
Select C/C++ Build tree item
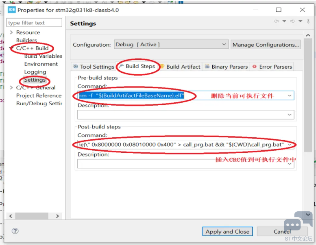point(32,48)
